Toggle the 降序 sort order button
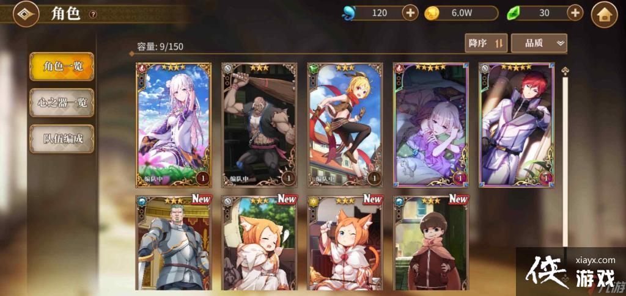626x296 pixels. pos(486,43)
